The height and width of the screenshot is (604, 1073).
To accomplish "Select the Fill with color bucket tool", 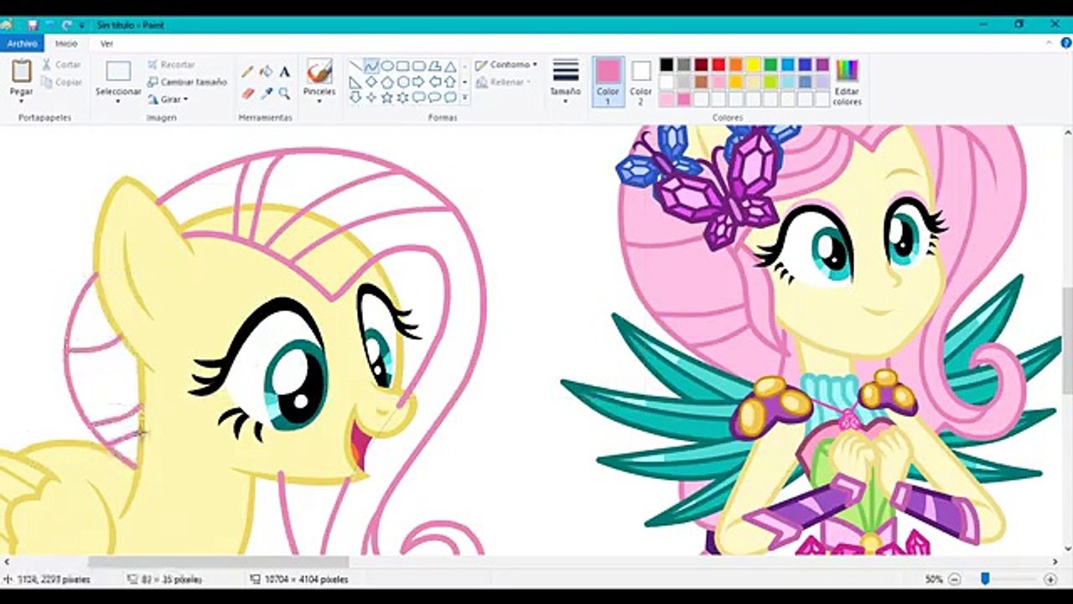I will [267, 72].
